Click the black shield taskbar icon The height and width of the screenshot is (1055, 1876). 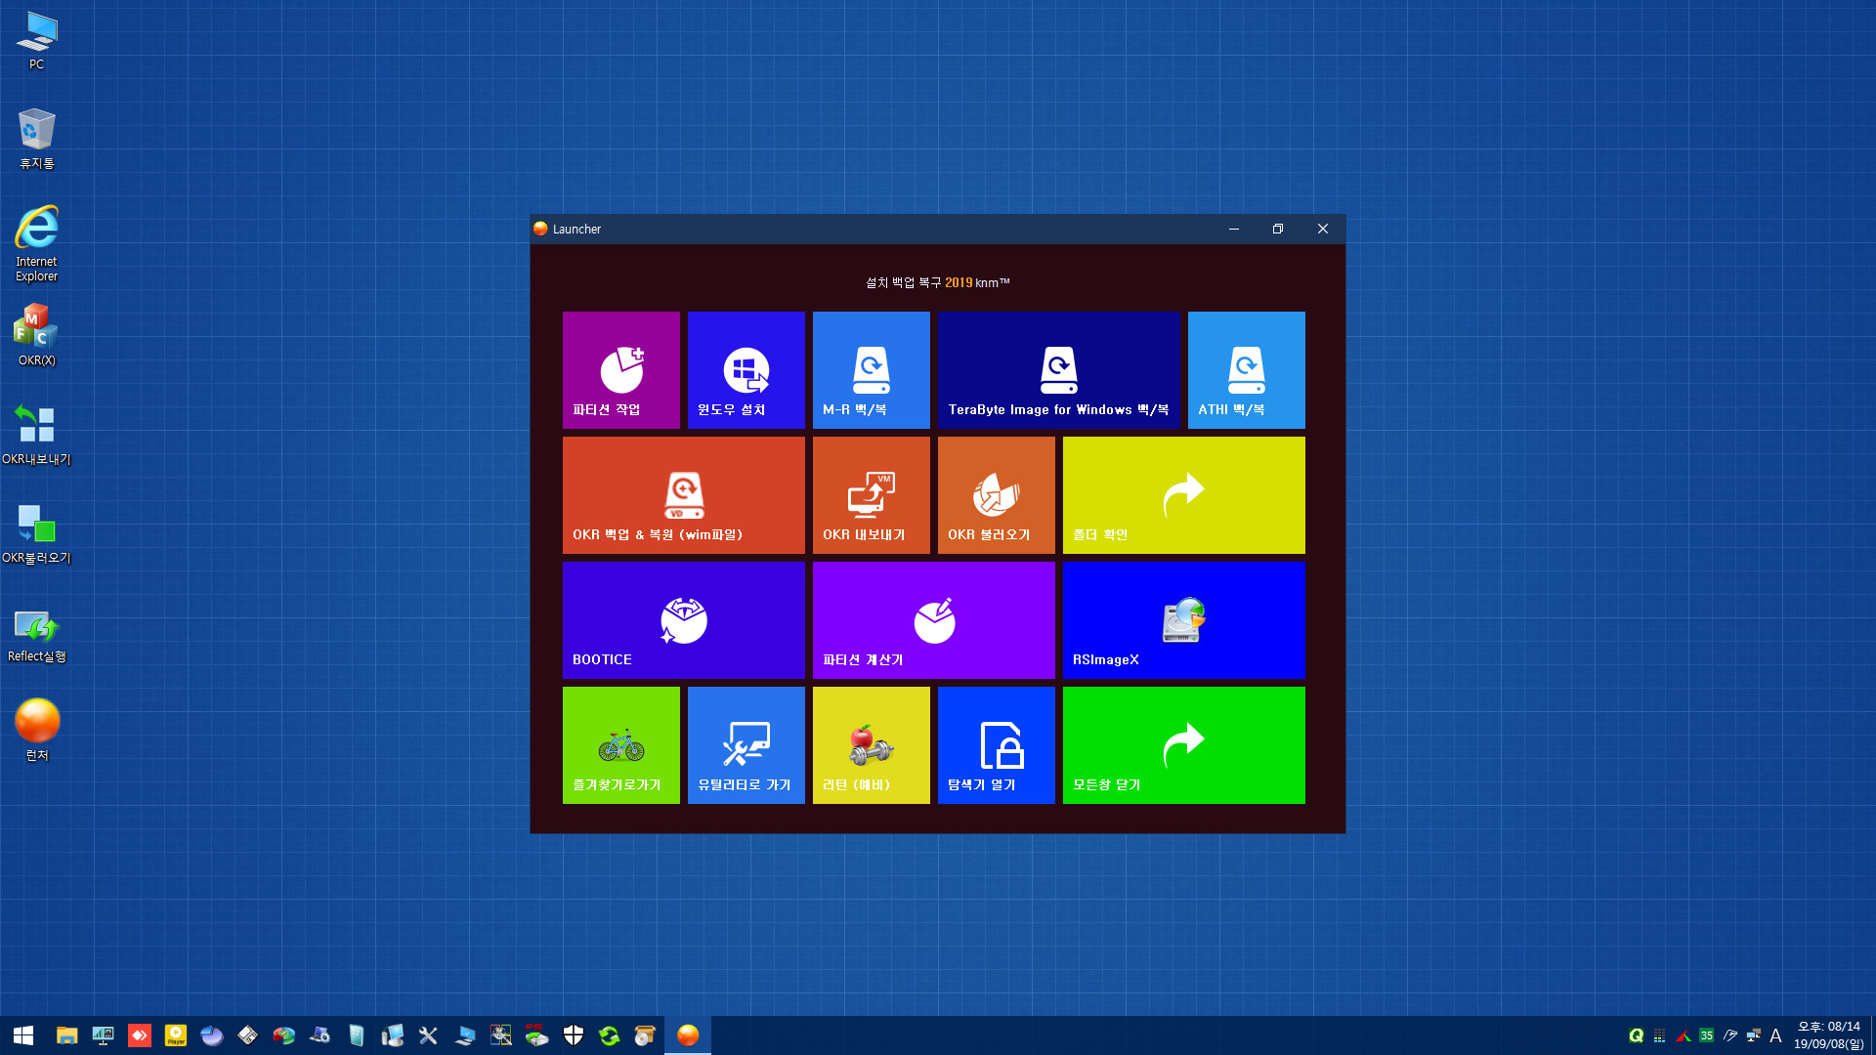[x=574, y=1035]
